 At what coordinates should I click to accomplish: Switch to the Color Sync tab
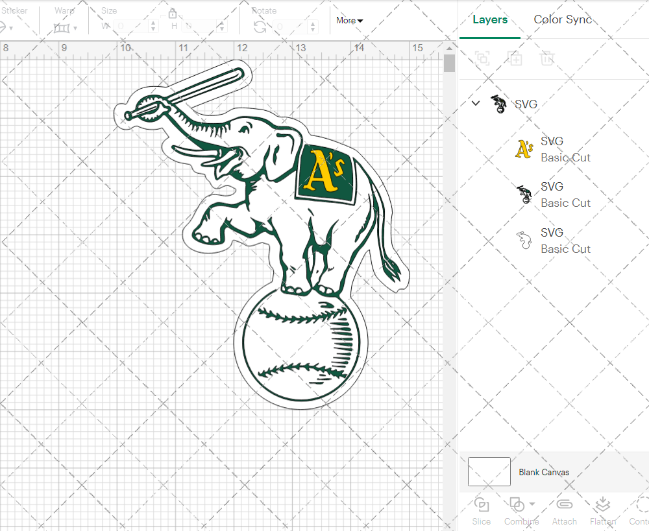[563, 19]
